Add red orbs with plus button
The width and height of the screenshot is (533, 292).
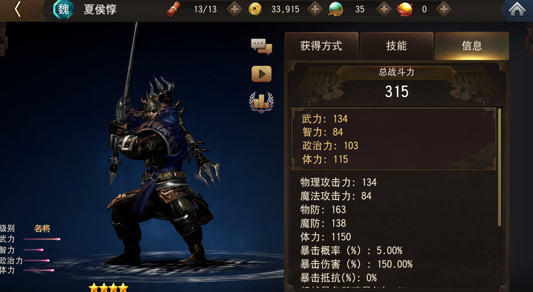click(444, 9)
